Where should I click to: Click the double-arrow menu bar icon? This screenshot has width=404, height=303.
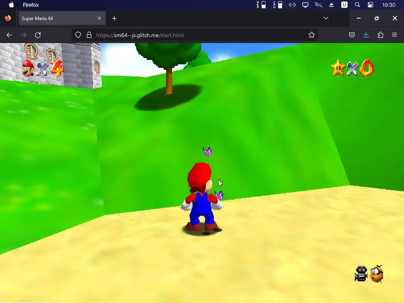pos(292,5)
